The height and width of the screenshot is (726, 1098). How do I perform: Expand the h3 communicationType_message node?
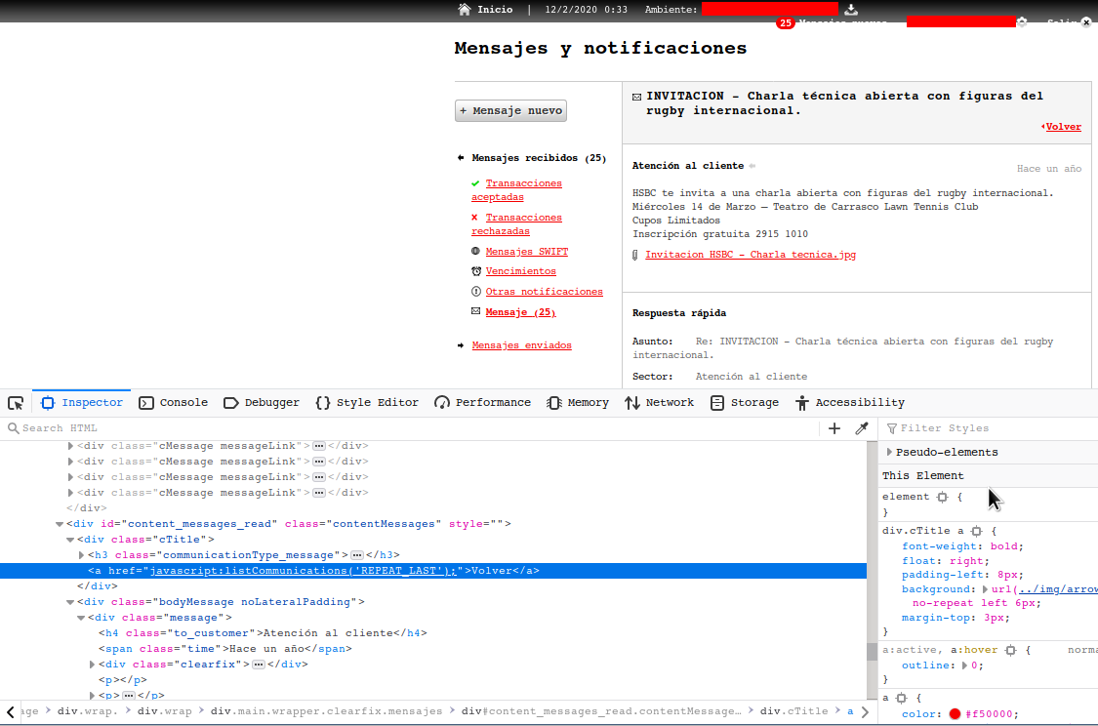(81, 555)
